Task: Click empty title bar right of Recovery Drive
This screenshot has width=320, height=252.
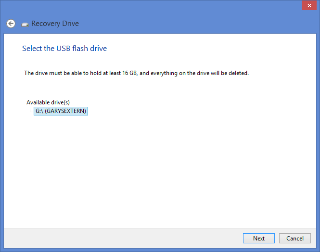Action: coord(192,24)
